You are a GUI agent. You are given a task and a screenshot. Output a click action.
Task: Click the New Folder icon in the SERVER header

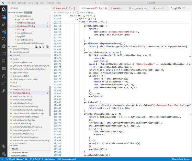(40, 47)
